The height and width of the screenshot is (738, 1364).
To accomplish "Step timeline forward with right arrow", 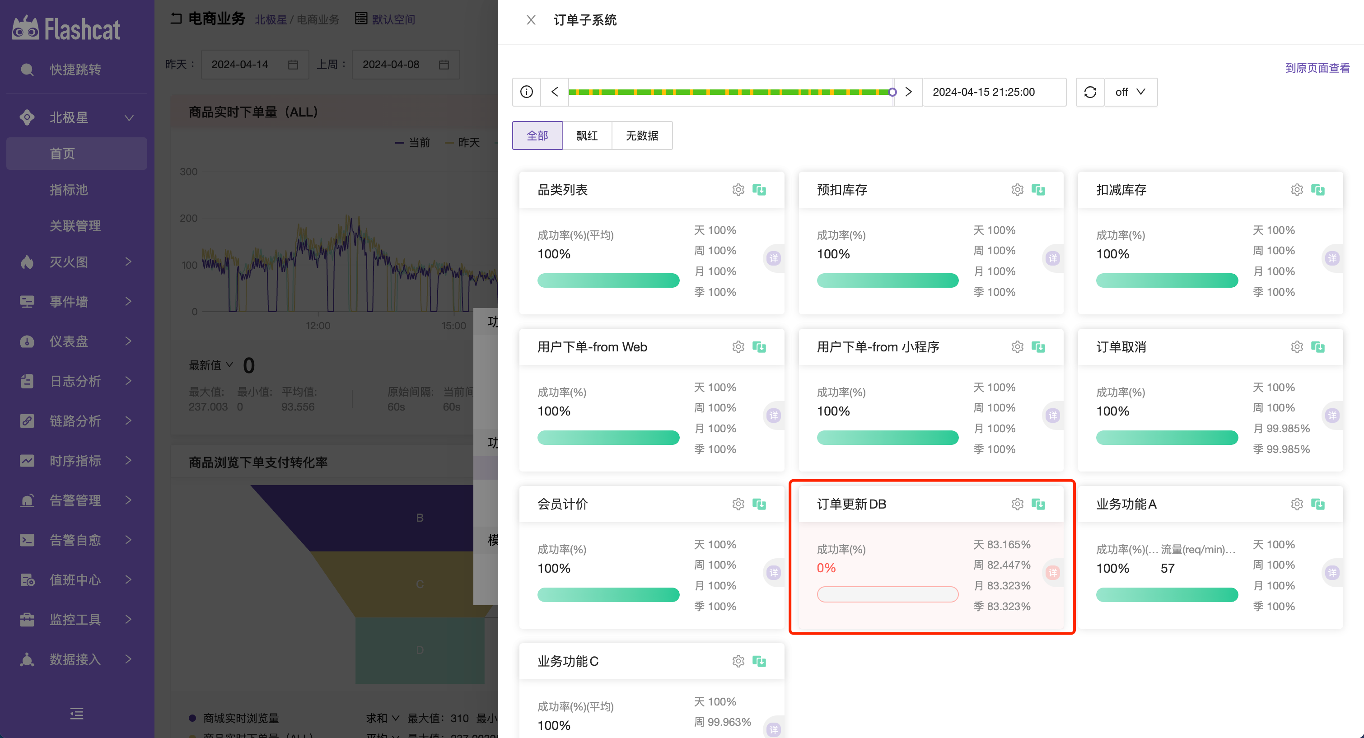I will [909, 92].
